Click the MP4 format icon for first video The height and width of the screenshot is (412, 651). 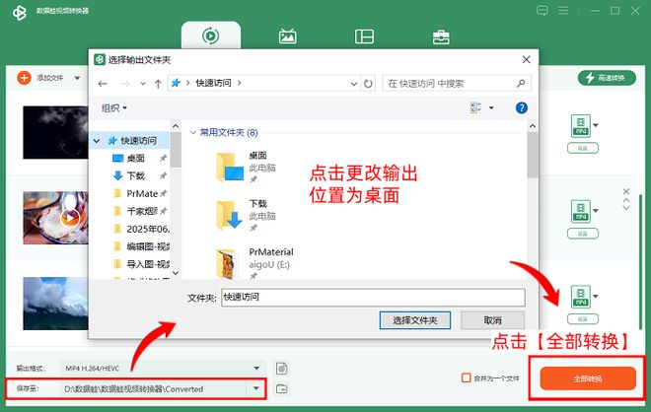(x=580, y=126)
